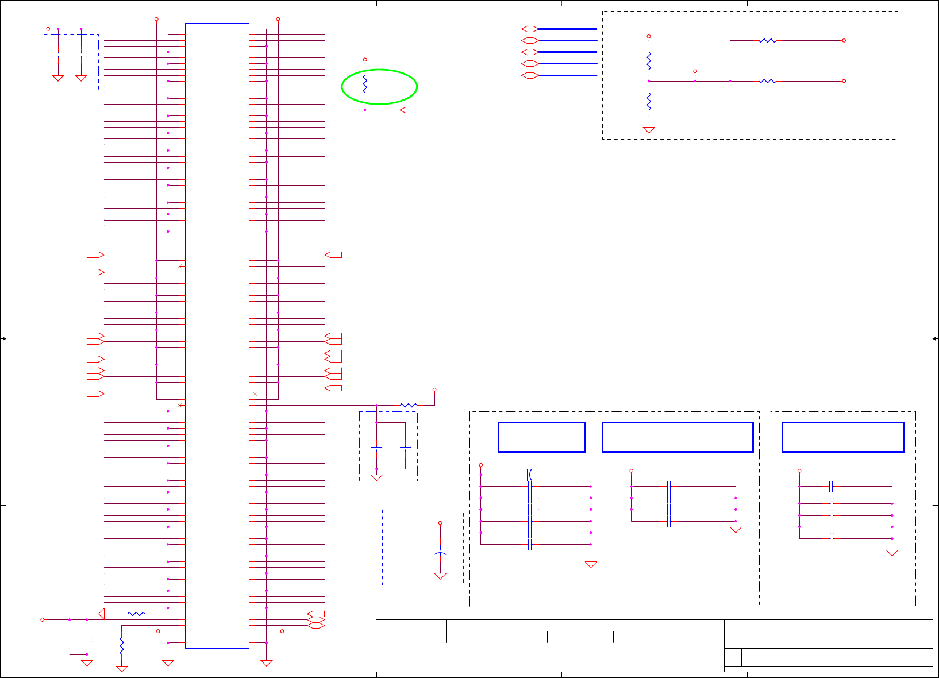
Task: Select the horizontal resistor at the IC's bottom-left
Action: pos(136,614)
